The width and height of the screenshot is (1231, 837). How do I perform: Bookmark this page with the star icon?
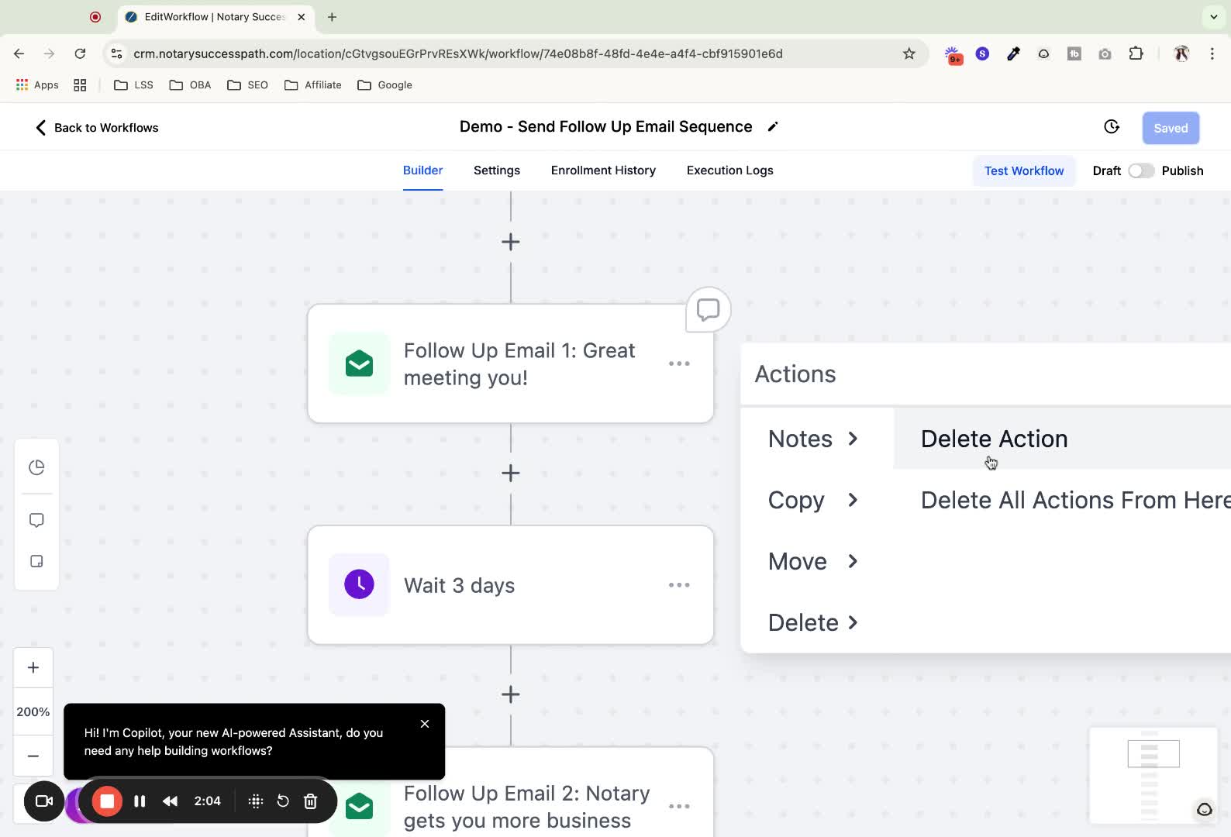[x=909, y=53]
